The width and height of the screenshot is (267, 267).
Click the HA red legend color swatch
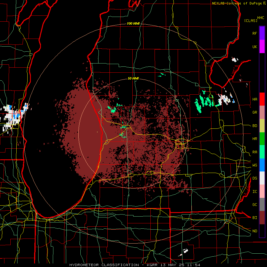pyautogui.click(x=262, y=99)
